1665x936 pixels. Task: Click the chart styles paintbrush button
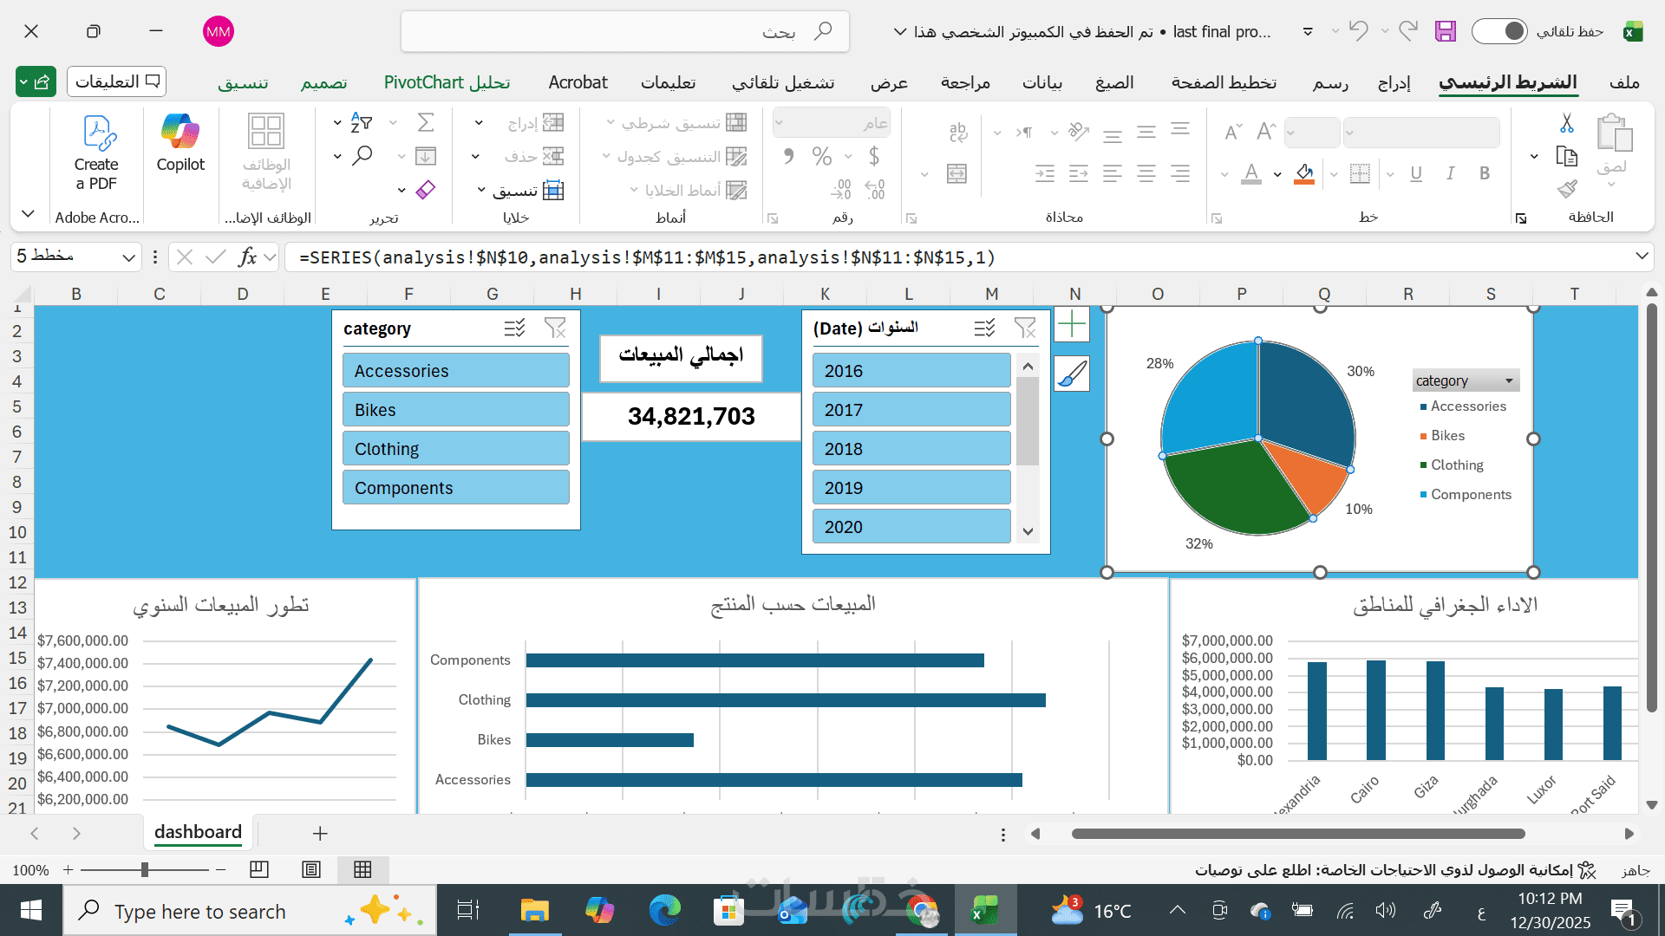point(1072,374)
